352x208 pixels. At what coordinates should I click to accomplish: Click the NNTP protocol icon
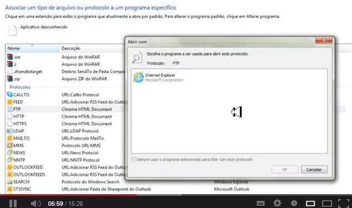click(x=9, y=160)
